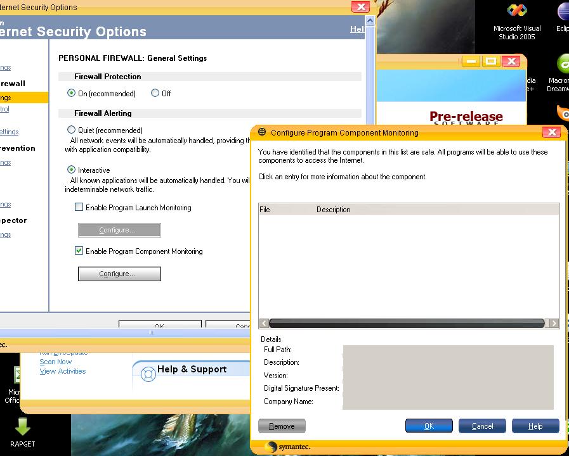Click the globe icon in Component Monitoring title bar

click(262, 132)
